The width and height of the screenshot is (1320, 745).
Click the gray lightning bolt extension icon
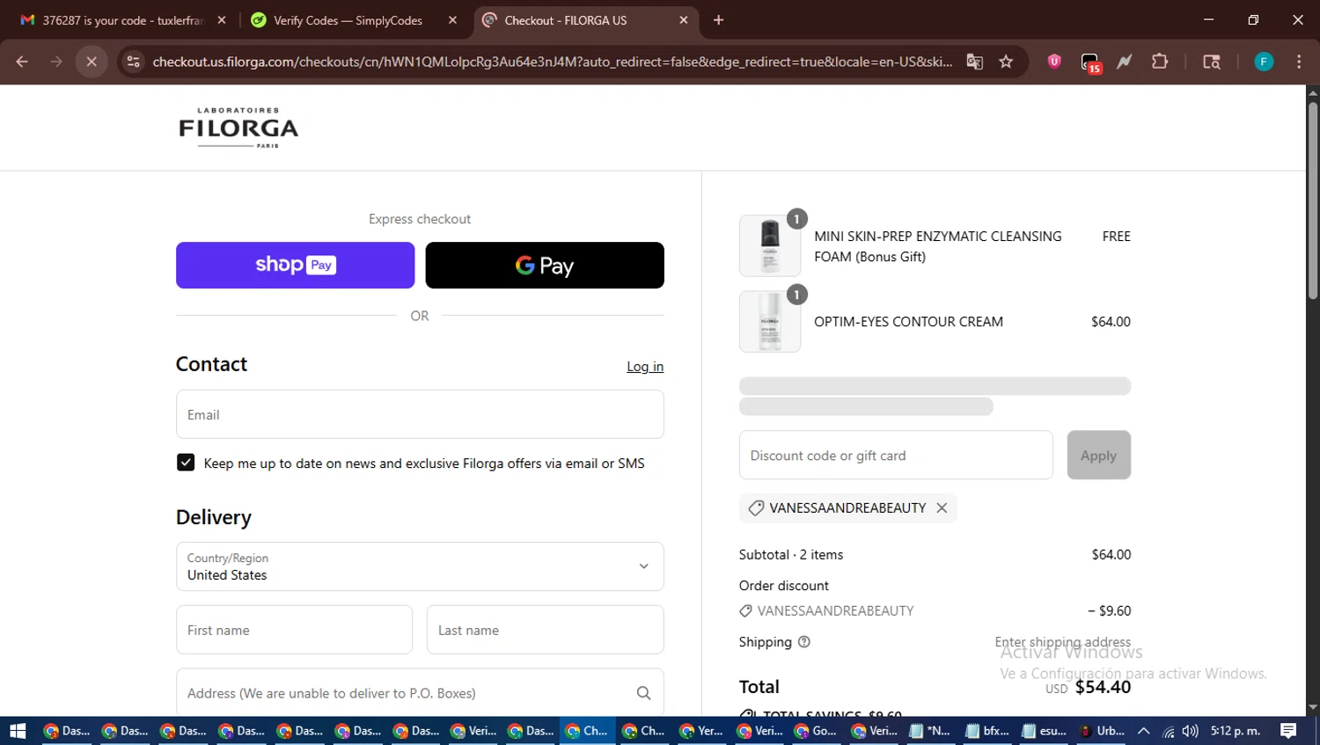1125,62
